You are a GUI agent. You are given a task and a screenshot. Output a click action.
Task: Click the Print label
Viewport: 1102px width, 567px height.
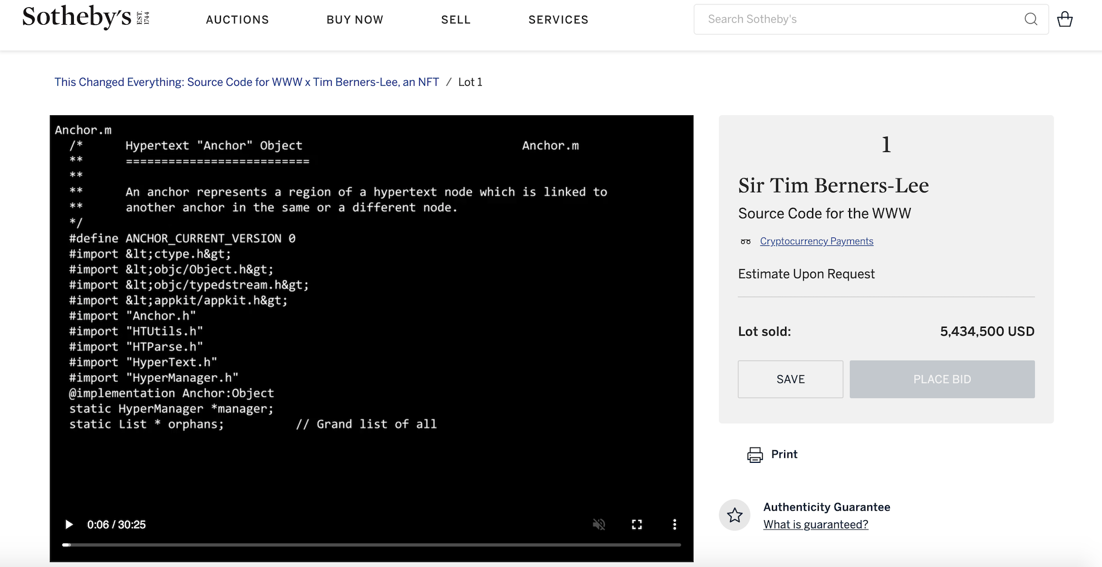click(x=784, y=455)
